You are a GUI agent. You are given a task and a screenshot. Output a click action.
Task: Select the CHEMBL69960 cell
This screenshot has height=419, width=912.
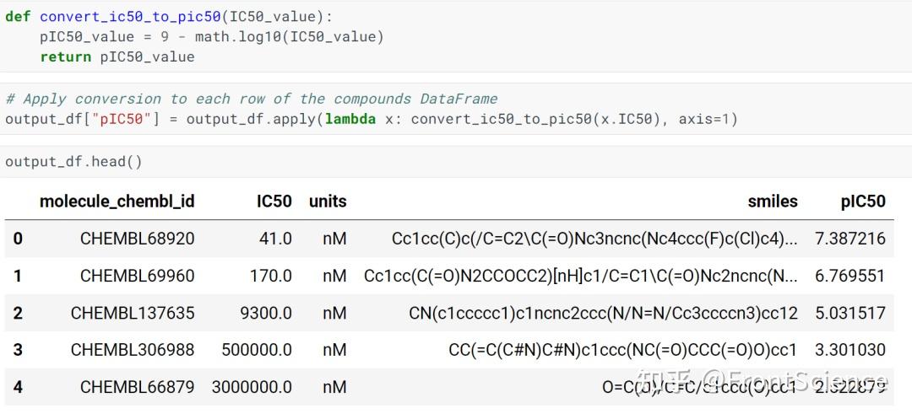click(x=137, y=276)
